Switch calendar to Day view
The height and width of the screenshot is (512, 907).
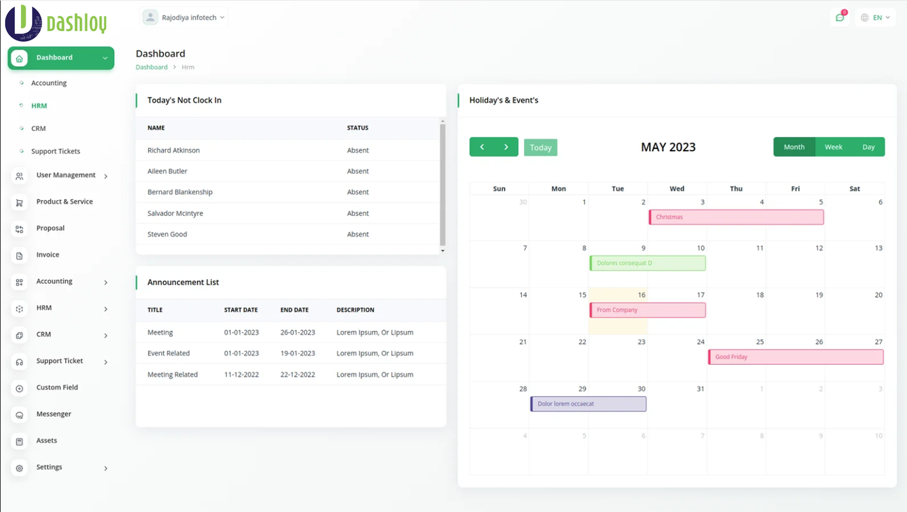click(x=868, y=147)
